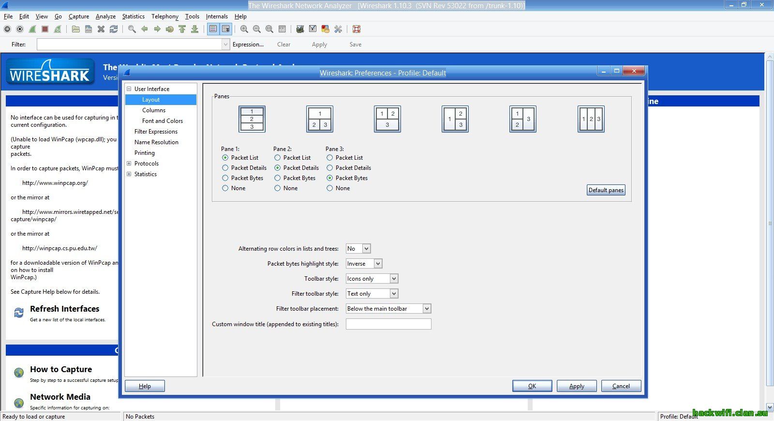Toggle auto scroll in live capture icon

coord(225,29)
